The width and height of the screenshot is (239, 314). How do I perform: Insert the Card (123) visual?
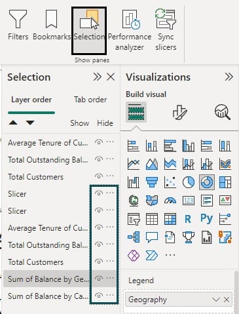click(x=189, y=201)
